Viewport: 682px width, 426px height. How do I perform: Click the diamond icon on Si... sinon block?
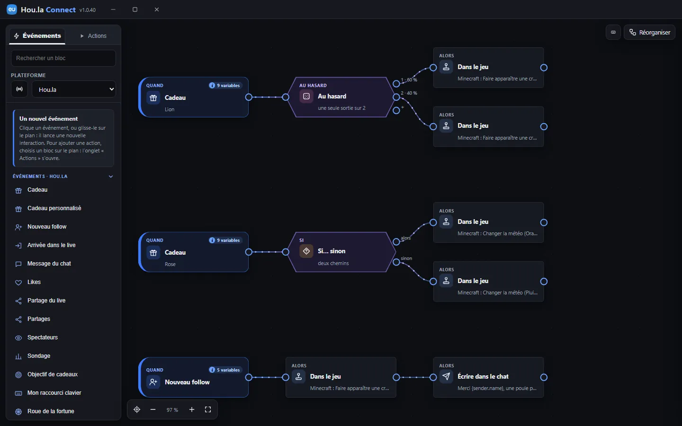click(306, 251)
